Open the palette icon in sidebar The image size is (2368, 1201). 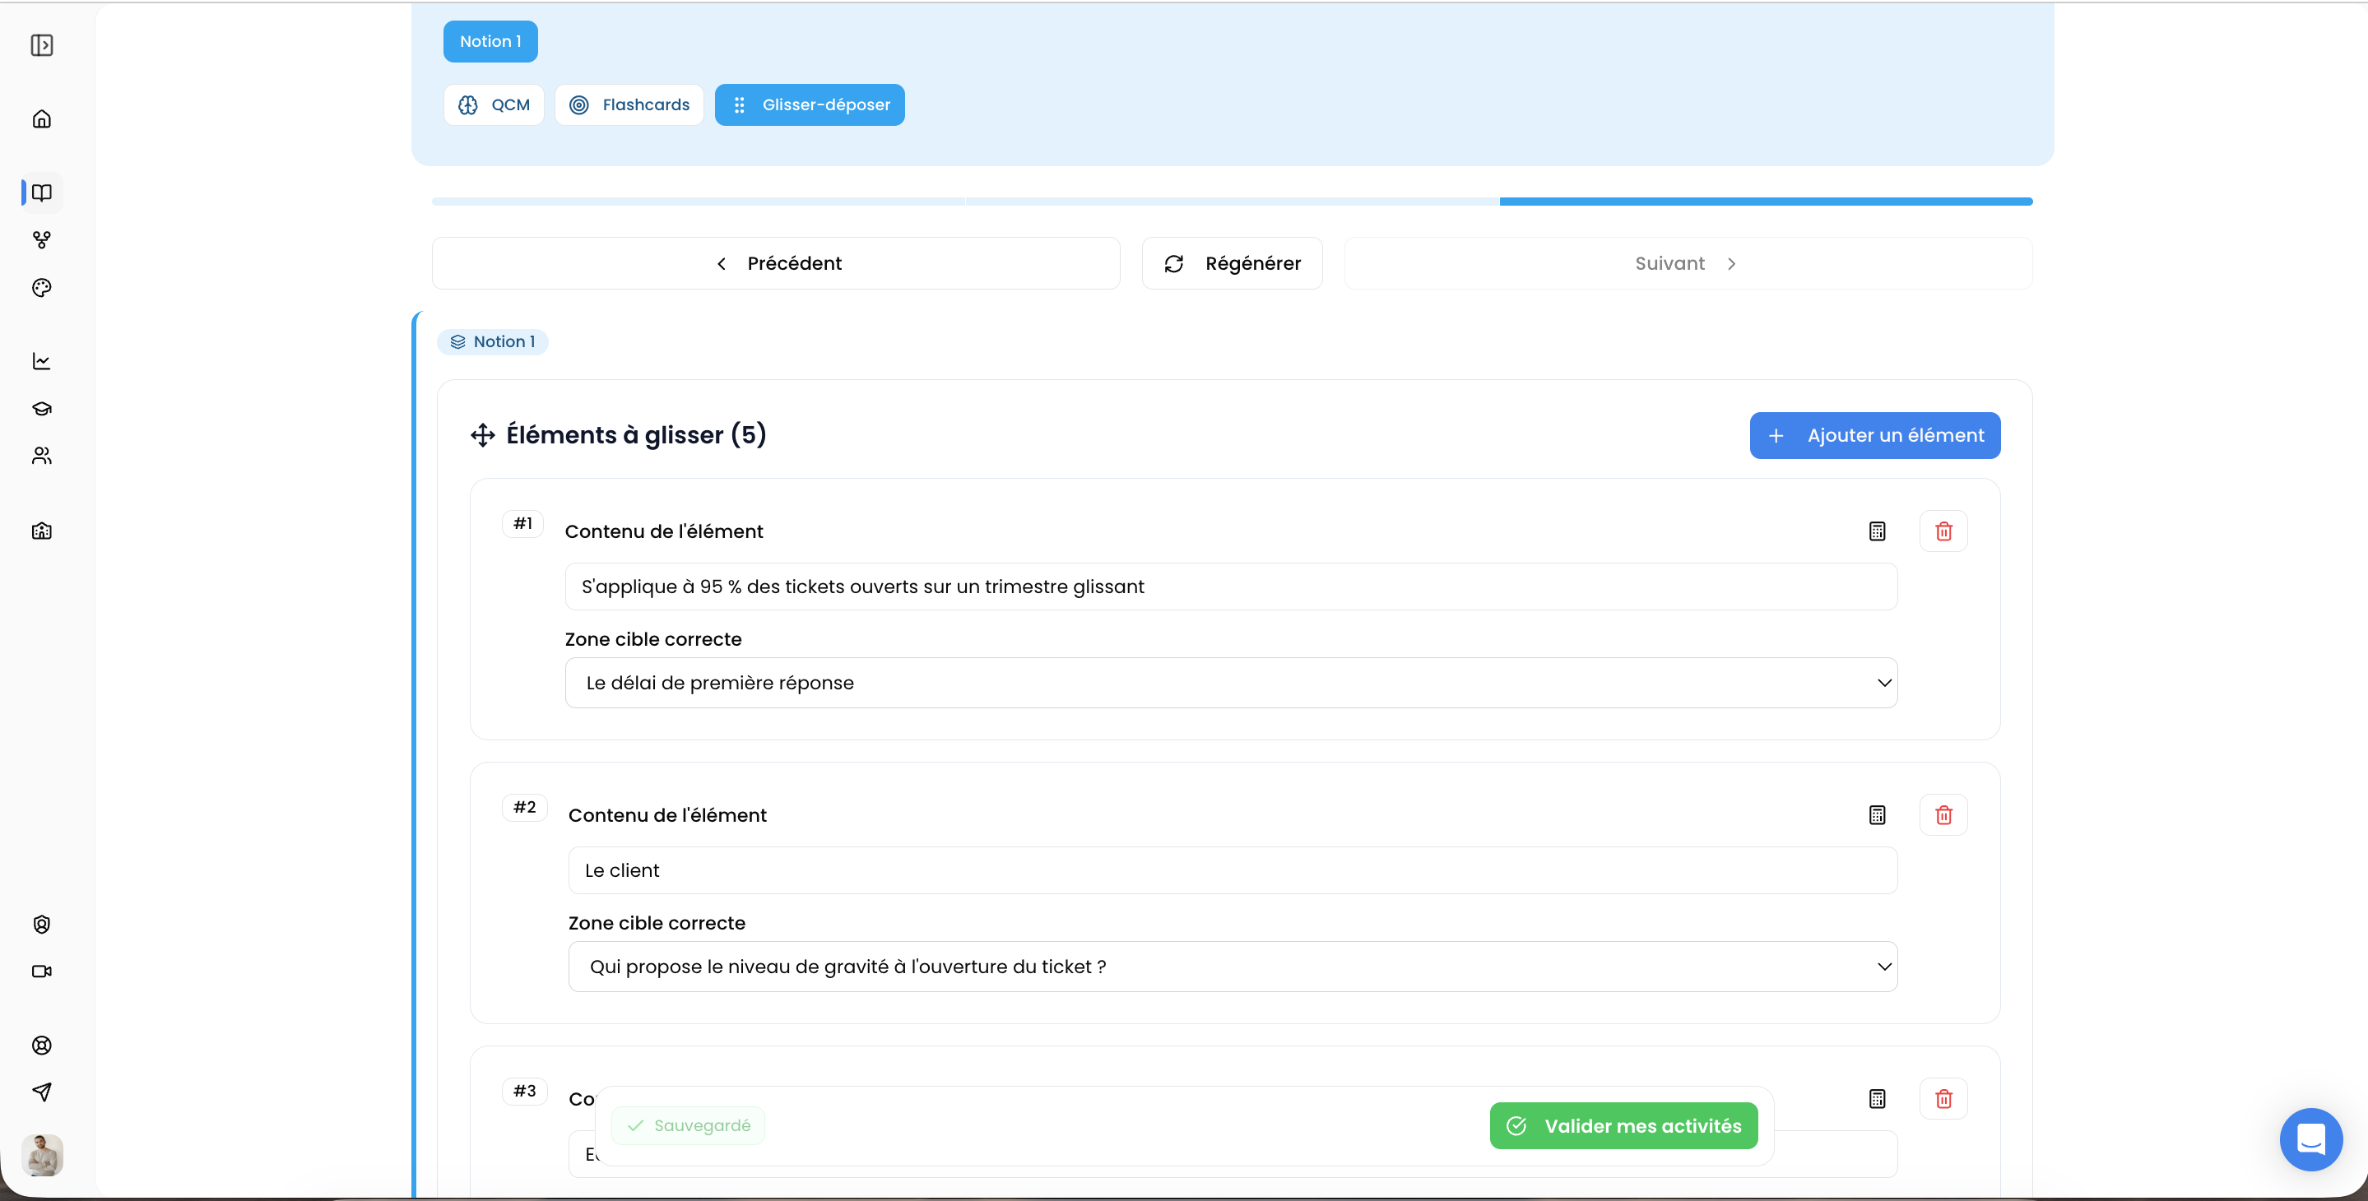pyautogui.click(x=41, y=288)
